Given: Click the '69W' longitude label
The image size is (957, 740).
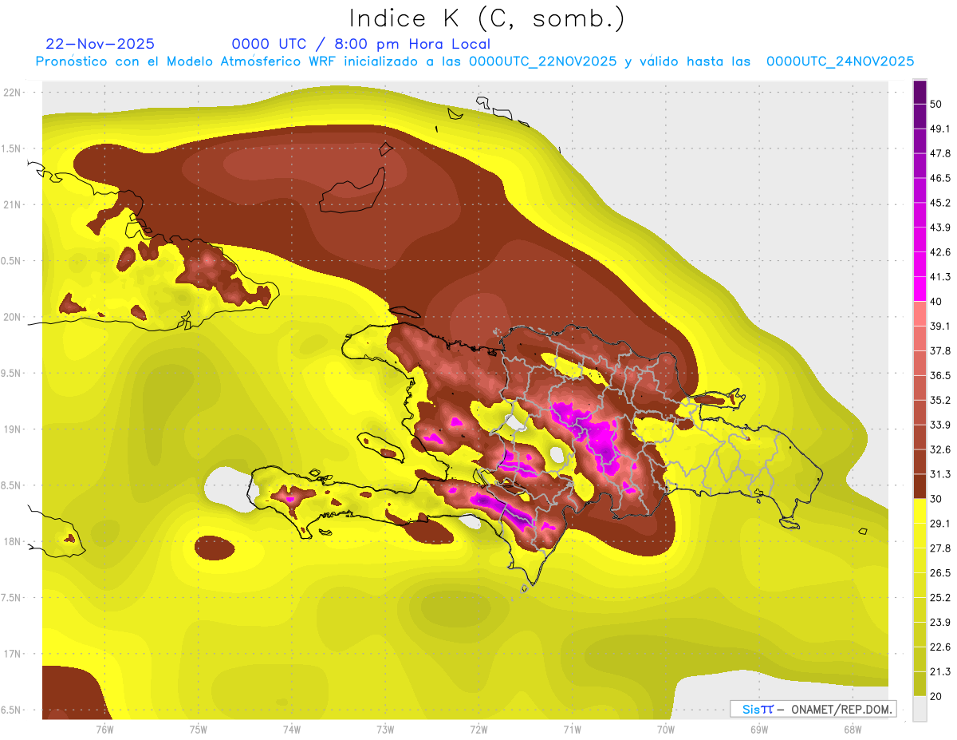Looking at the screenshot, I should (759, 729).
